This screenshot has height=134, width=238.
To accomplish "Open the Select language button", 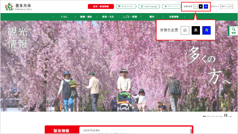I will click(149, 7).
